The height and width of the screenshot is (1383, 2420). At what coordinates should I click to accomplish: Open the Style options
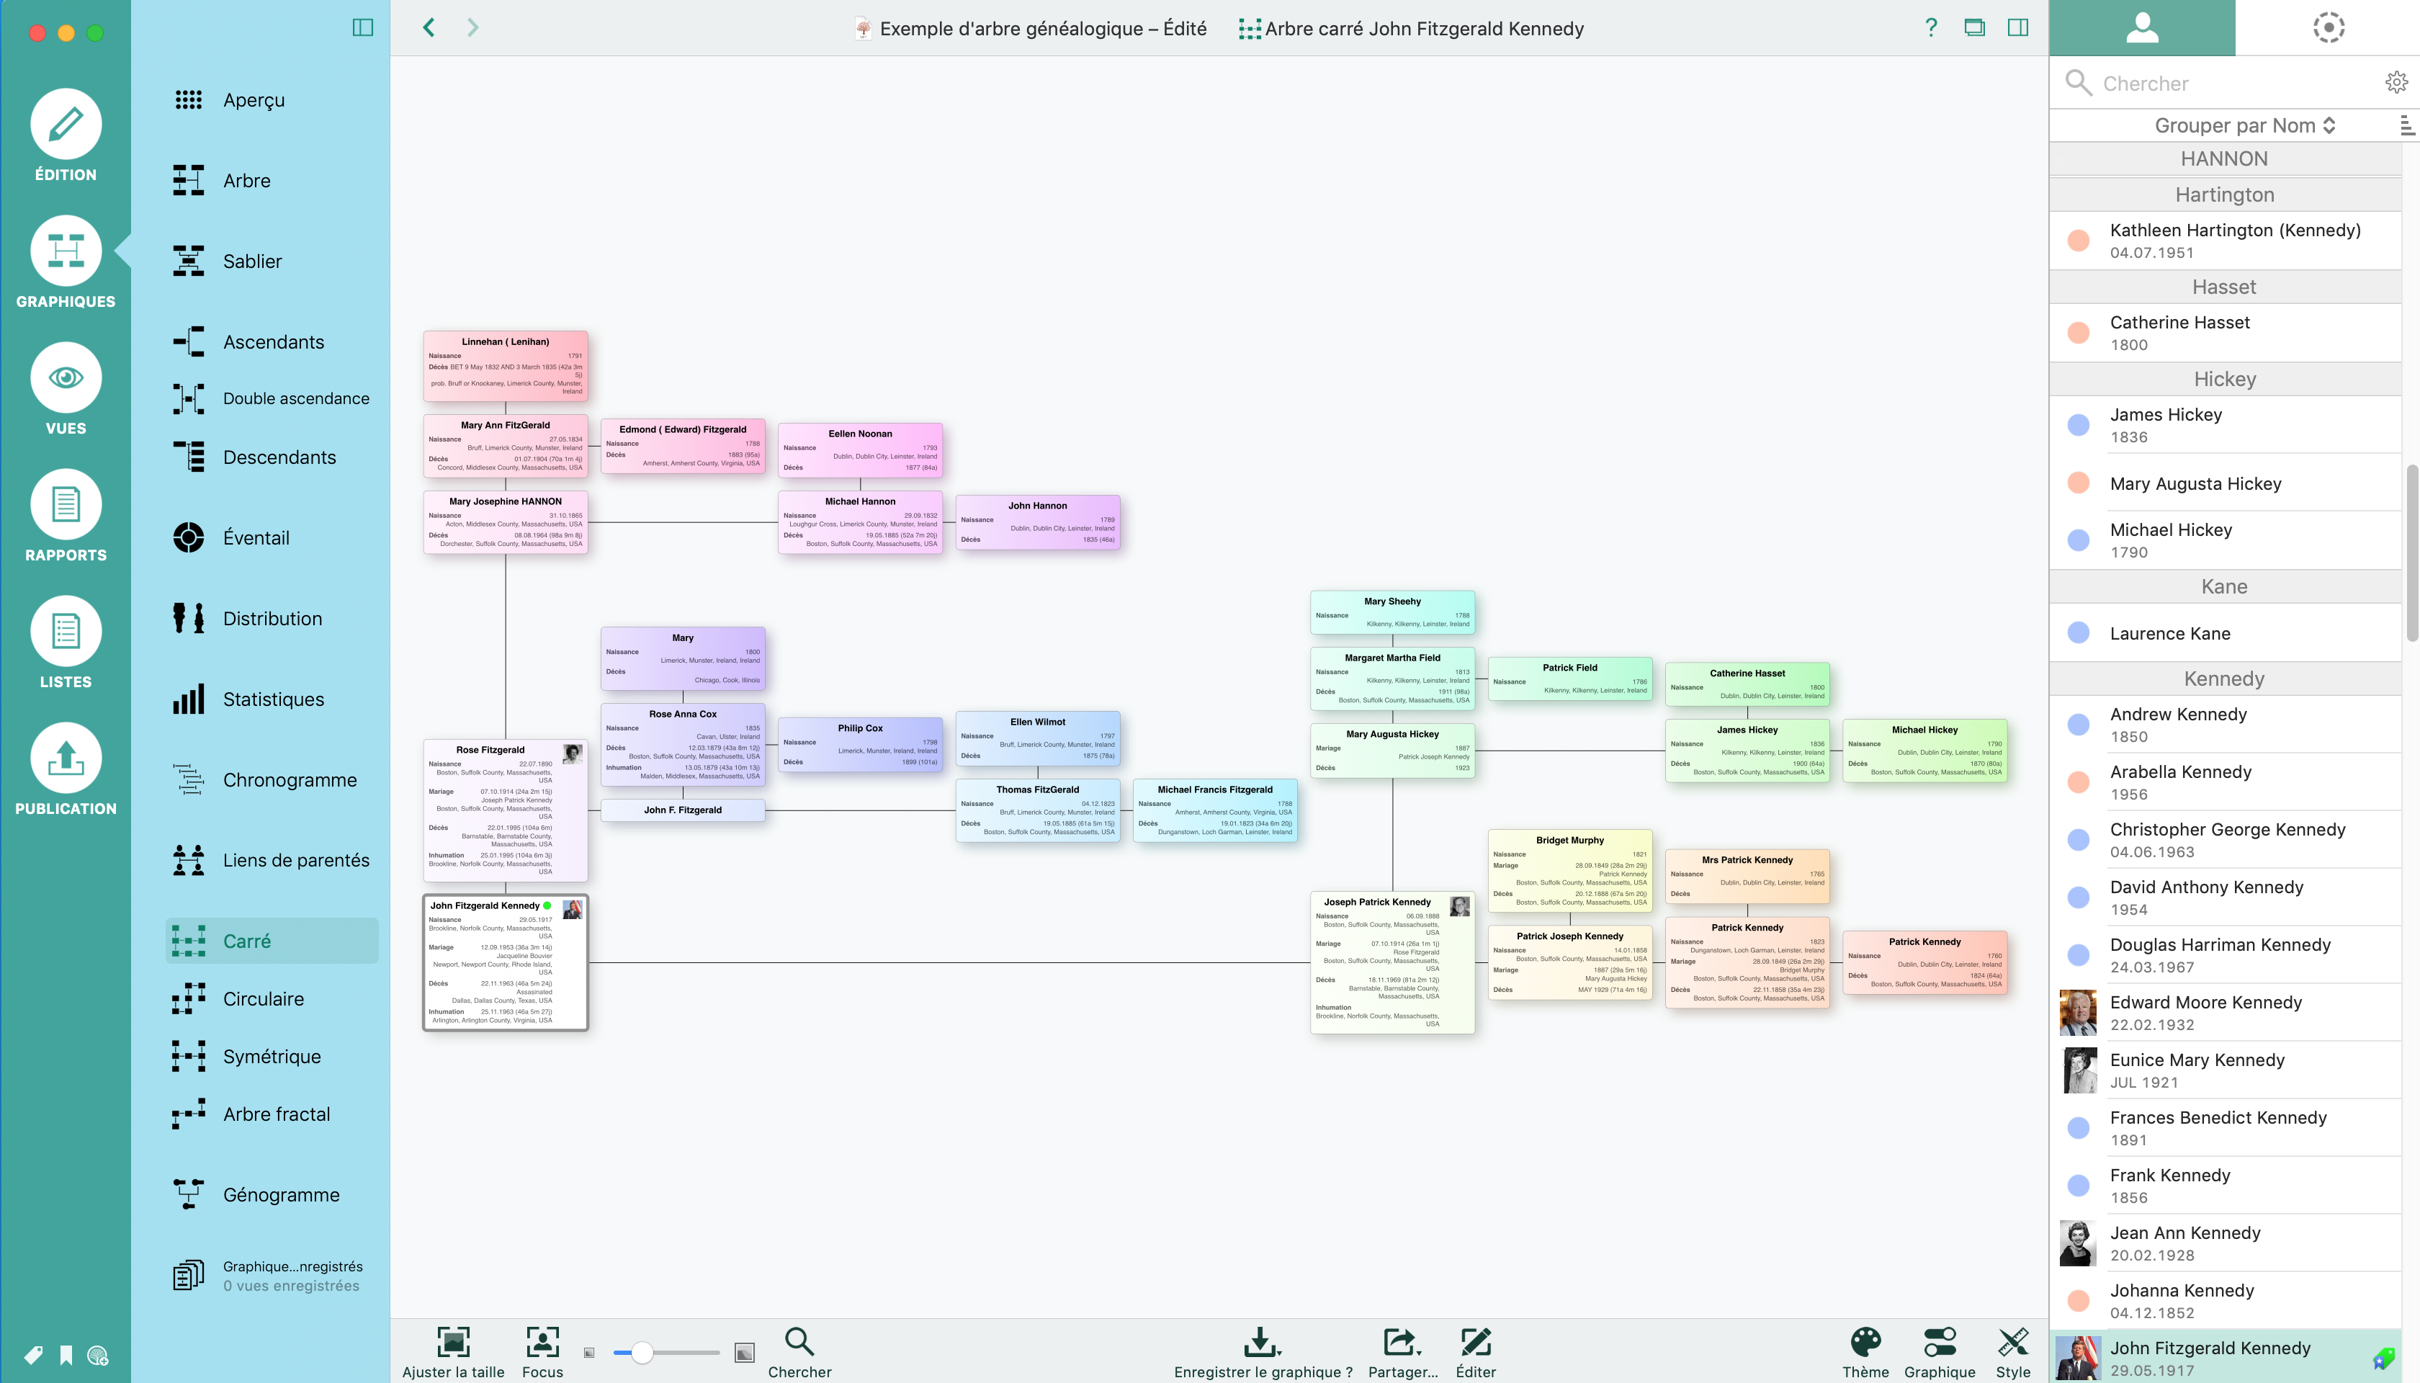(2012, 1353)
